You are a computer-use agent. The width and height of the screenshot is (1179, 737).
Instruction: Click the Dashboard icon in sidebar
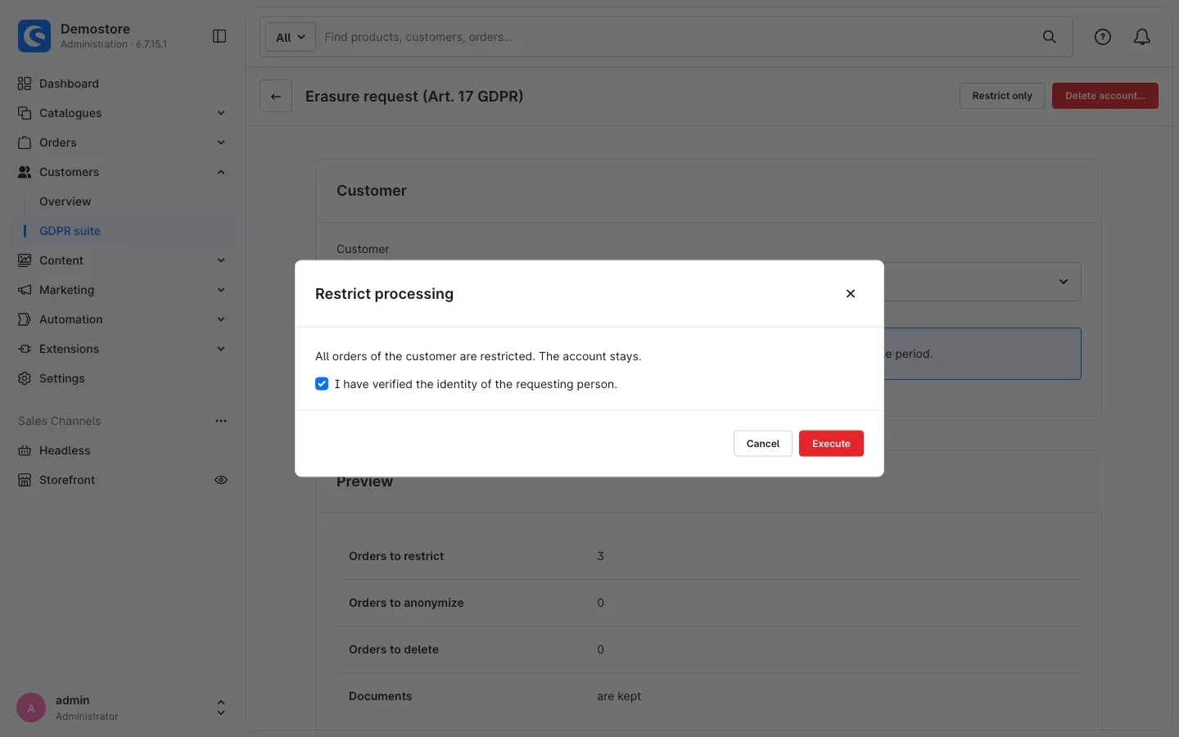25,84
